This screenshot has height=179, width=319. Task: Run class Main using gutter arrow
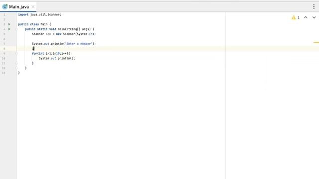pyautogui.click(x=9, y=24)
